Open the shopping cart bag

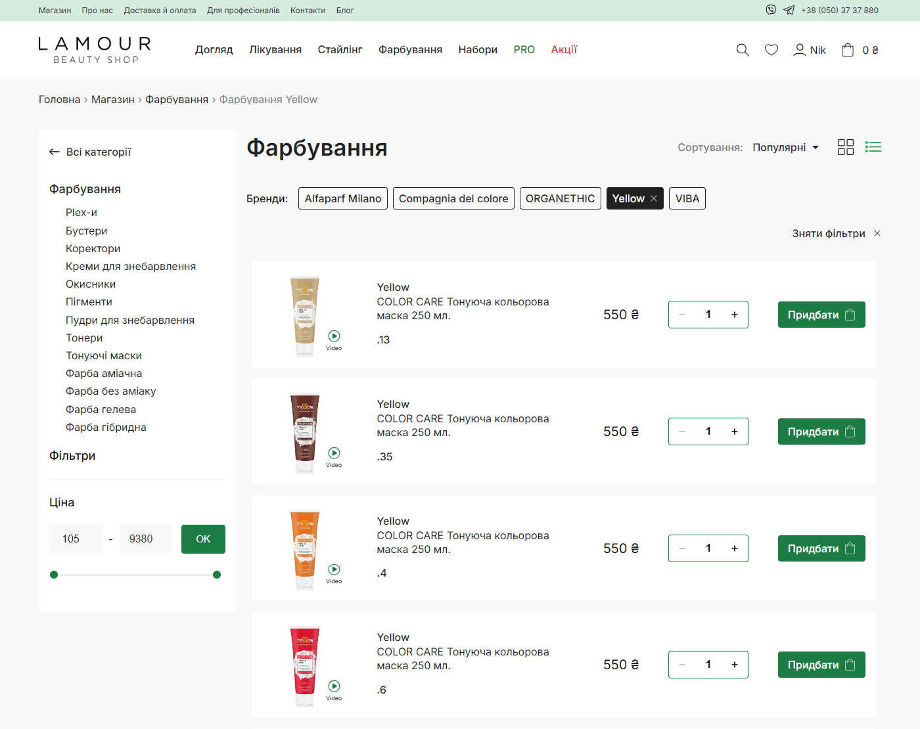848,50
